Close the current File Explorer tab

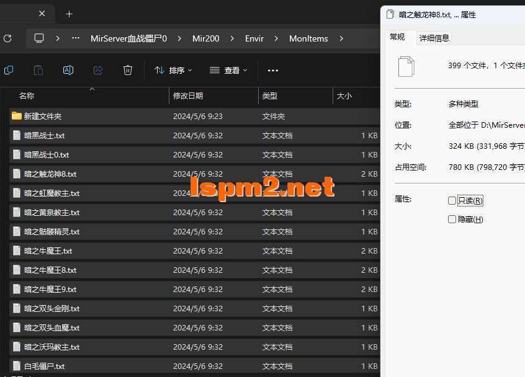coord(42,14)
